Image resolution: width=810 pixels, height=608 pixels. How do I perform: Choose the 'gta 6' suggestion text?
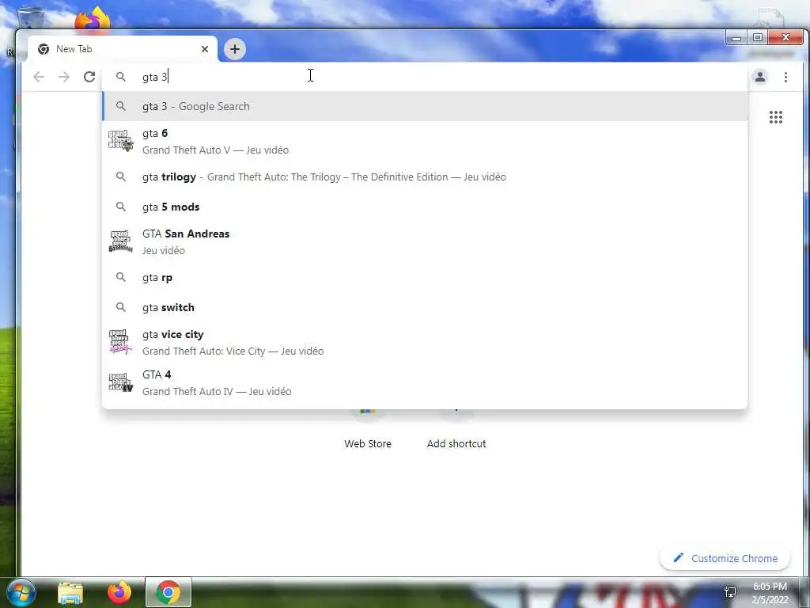pyautogui.click(x=155, y=133)
